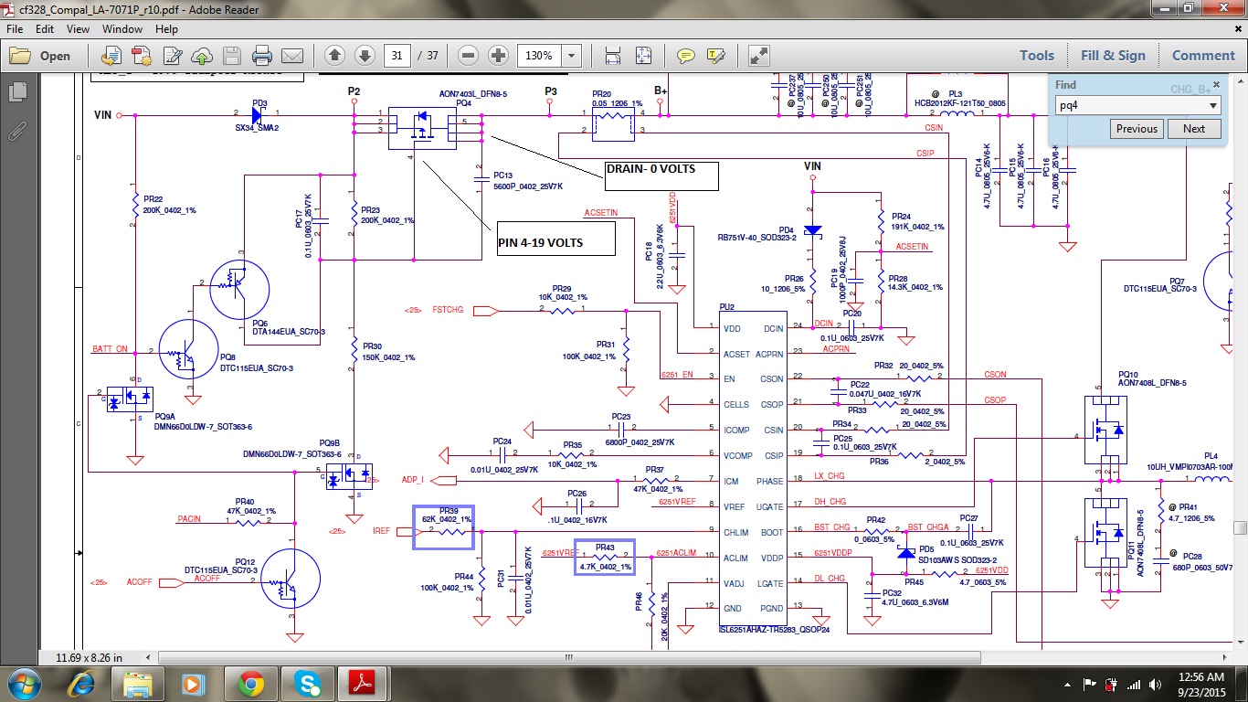
Task: Open the Window menu
Action: [x=122, y=29]
